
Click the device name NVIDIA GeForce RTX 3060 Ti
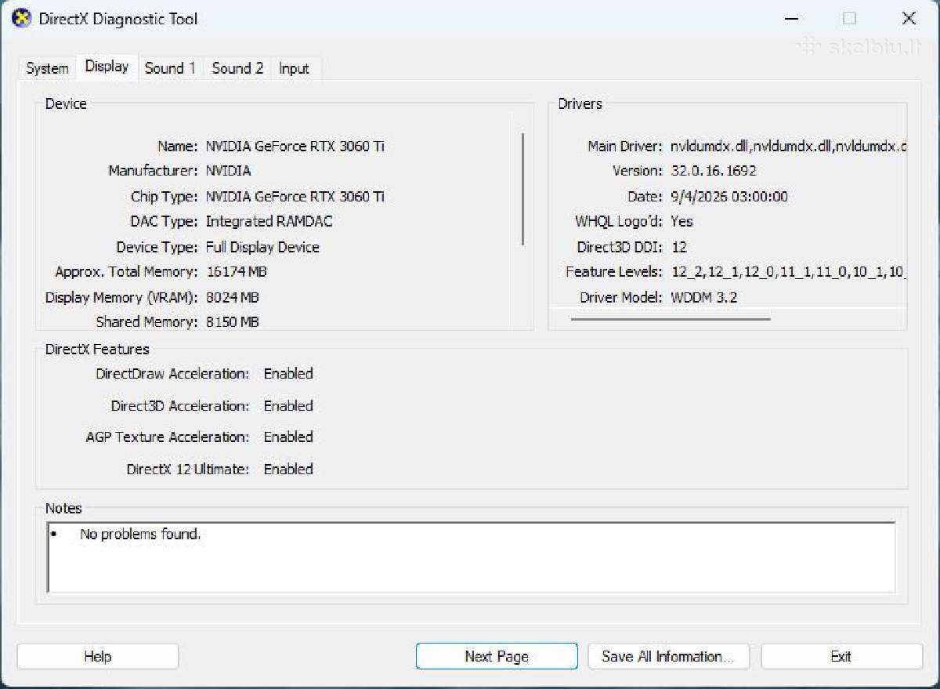pos(295,146)
